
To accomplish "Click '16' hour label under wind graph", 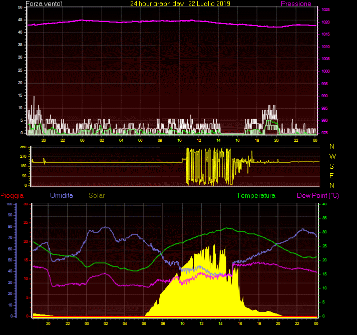I will [237, 140].
